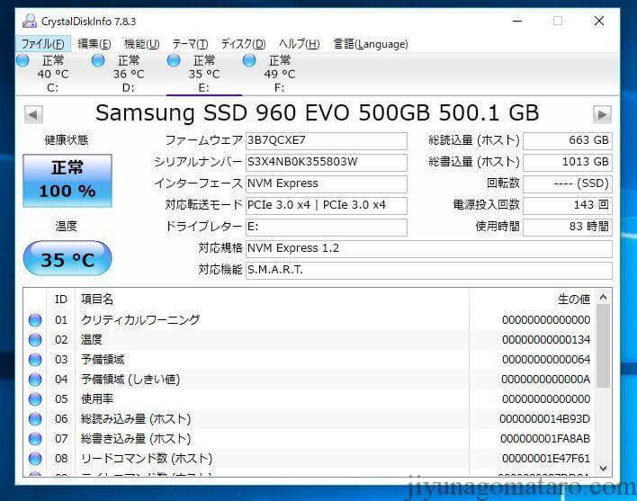Click the blue status orb for attribute 01
Image resolution: width=637 pixels, height=501 pixels.
35,320
